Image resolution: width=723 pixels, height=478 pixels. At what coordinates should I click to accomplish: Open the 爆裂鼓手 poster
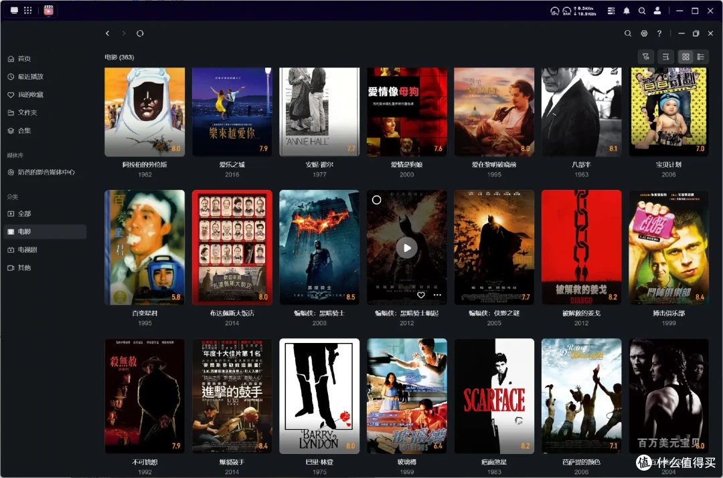pyautogui.click(x=232, y=396)
